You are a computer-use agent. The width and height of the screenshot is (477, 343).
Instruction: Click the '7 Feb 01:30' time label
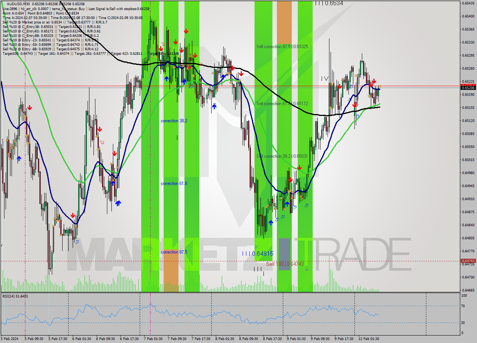click(x=154, y=339)
